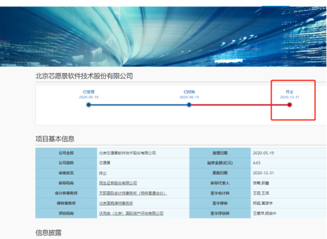Screen dimensions: 327x239
Task: Click the 保荐机构 label cell
Action: tap(66, 183)
